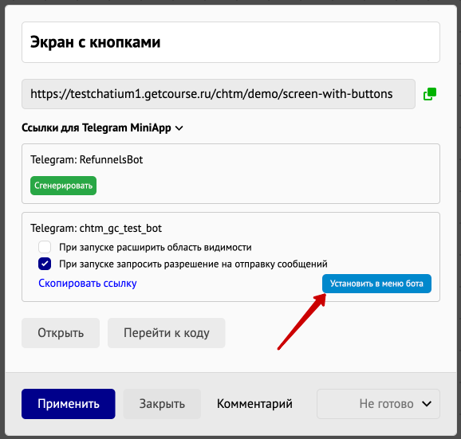Select the "Telegram: chtm_gc_test_bot" label
The width and height of the screenshot is (461, 439).
coord(97,228)
